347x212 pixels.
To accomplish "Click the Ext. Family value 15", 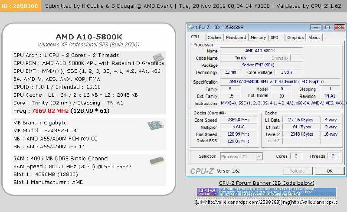I will [230, 96].
